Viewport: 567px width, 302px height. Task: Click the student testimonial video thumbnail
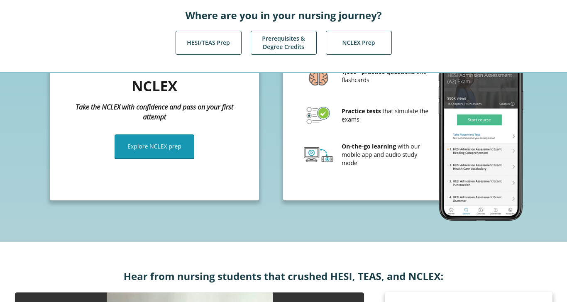[189, 297]
